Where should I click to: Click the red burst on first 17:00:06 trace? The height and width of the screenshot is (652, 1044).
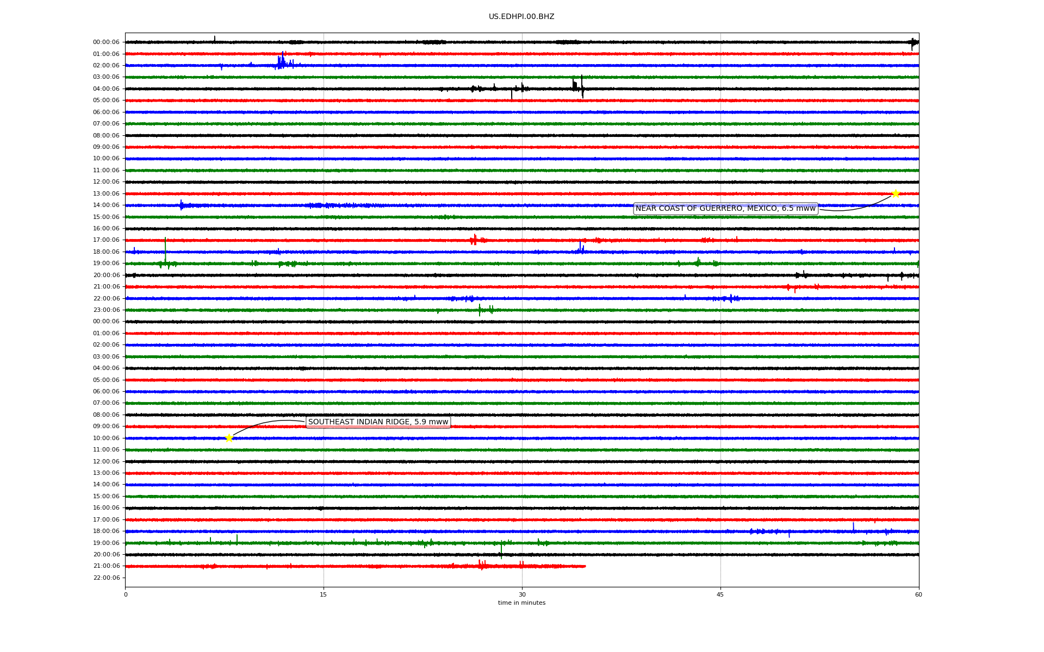tap(474, 240)
